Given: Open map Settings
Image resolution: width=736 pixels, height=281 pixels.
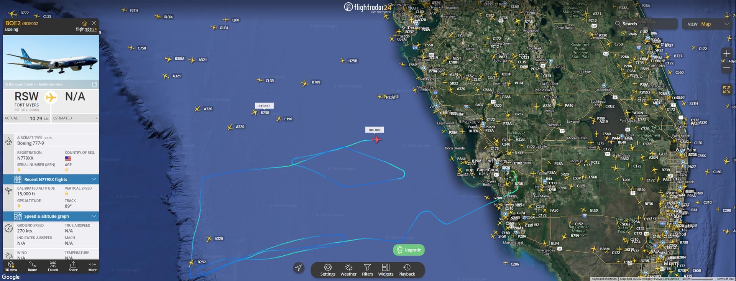Looking at the screenshot, I should click(x=328, y=270).
